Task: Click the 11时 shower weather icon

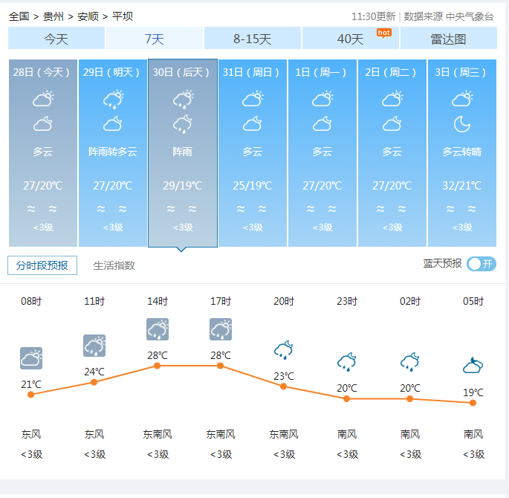Action: click(x=94, y=346)
